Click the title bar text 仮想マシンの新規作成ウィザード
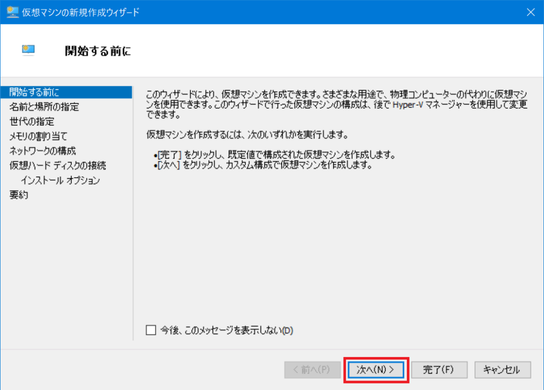This screenshot has width=544, height=390. pyautogui.click(x=81, y=13)
